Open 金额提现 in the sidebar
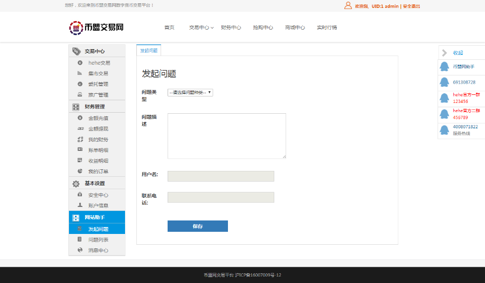This screenshot has height=283, width=485. (98, 129)
